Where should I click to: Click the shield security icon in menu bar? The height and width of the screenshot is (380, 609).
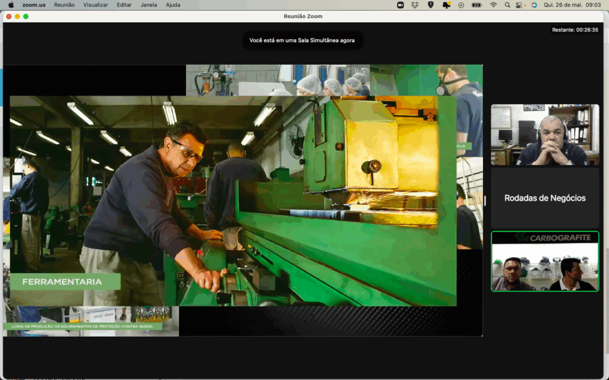(x=431, y=5)
